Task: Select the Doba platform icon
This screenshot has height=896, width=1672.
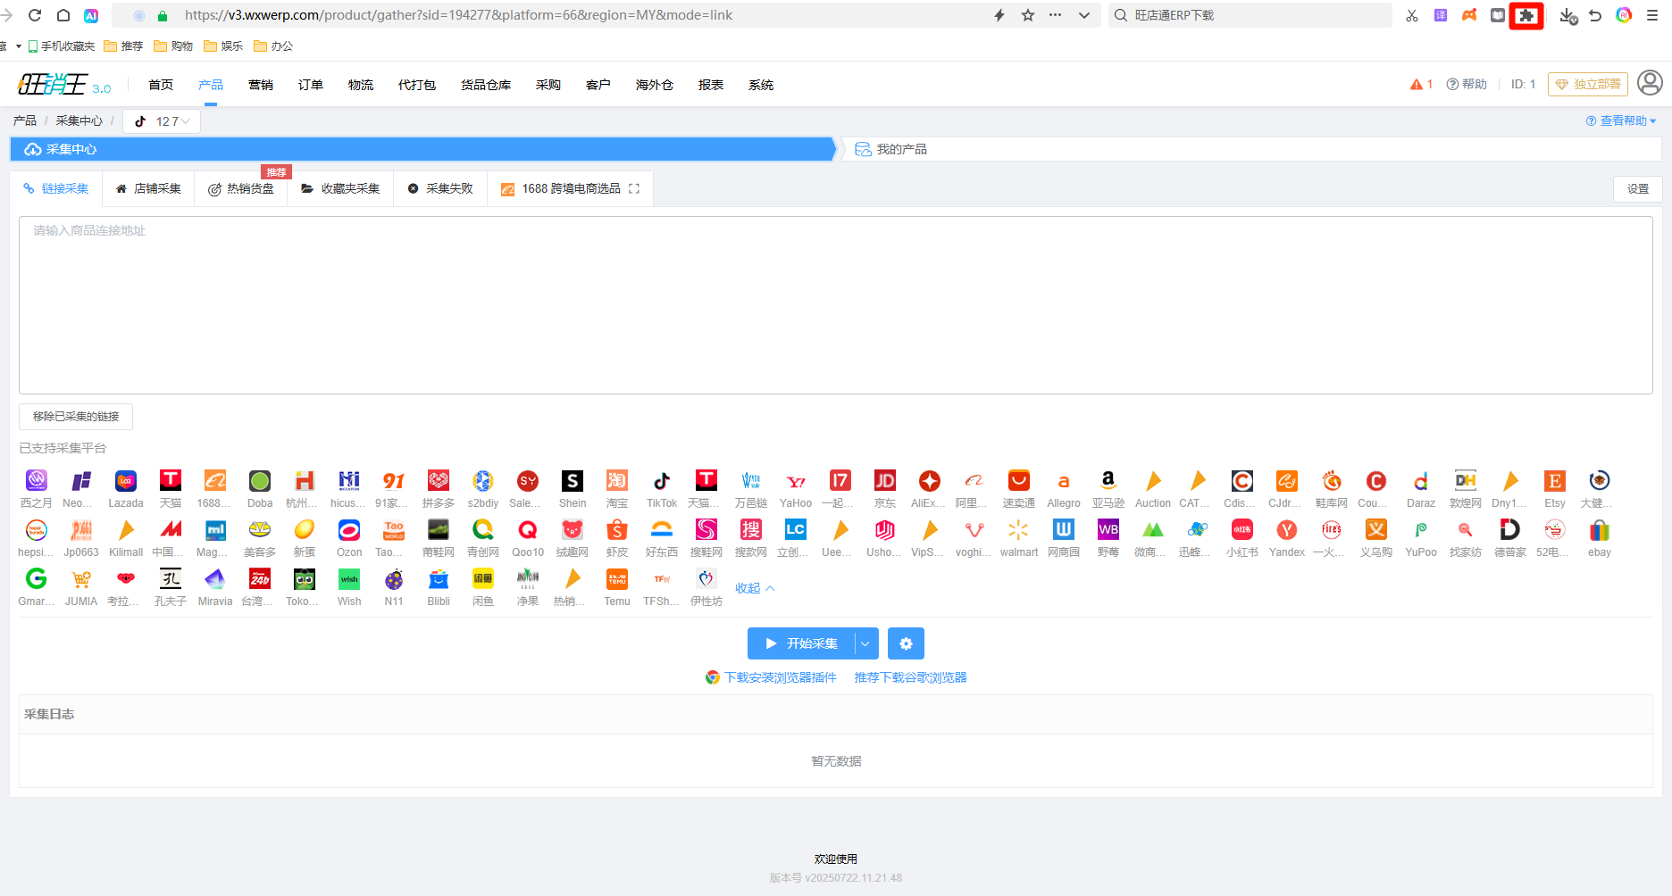Action: coord(260,481)
